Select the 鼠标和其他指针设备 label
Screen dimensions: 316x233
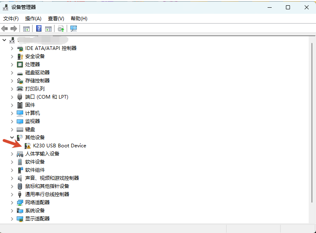point(47,186)
